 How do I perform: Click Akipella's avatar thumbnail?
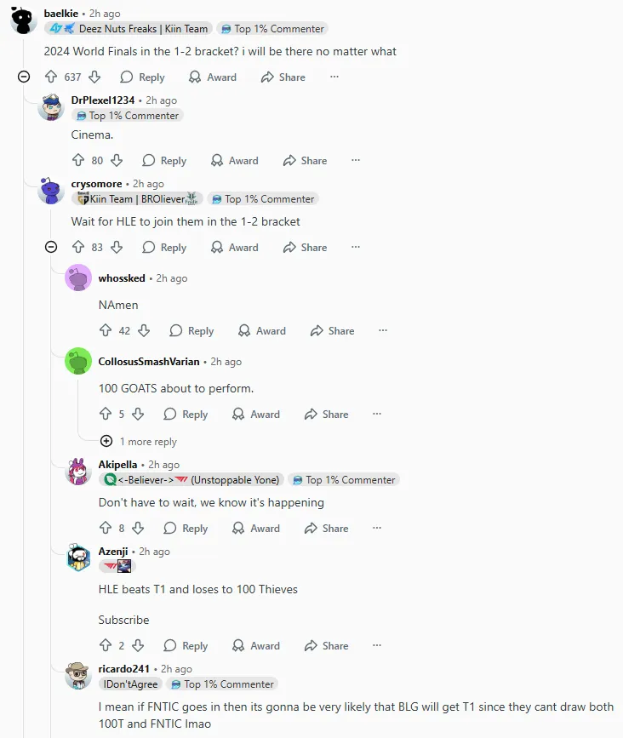pos(78,471)
